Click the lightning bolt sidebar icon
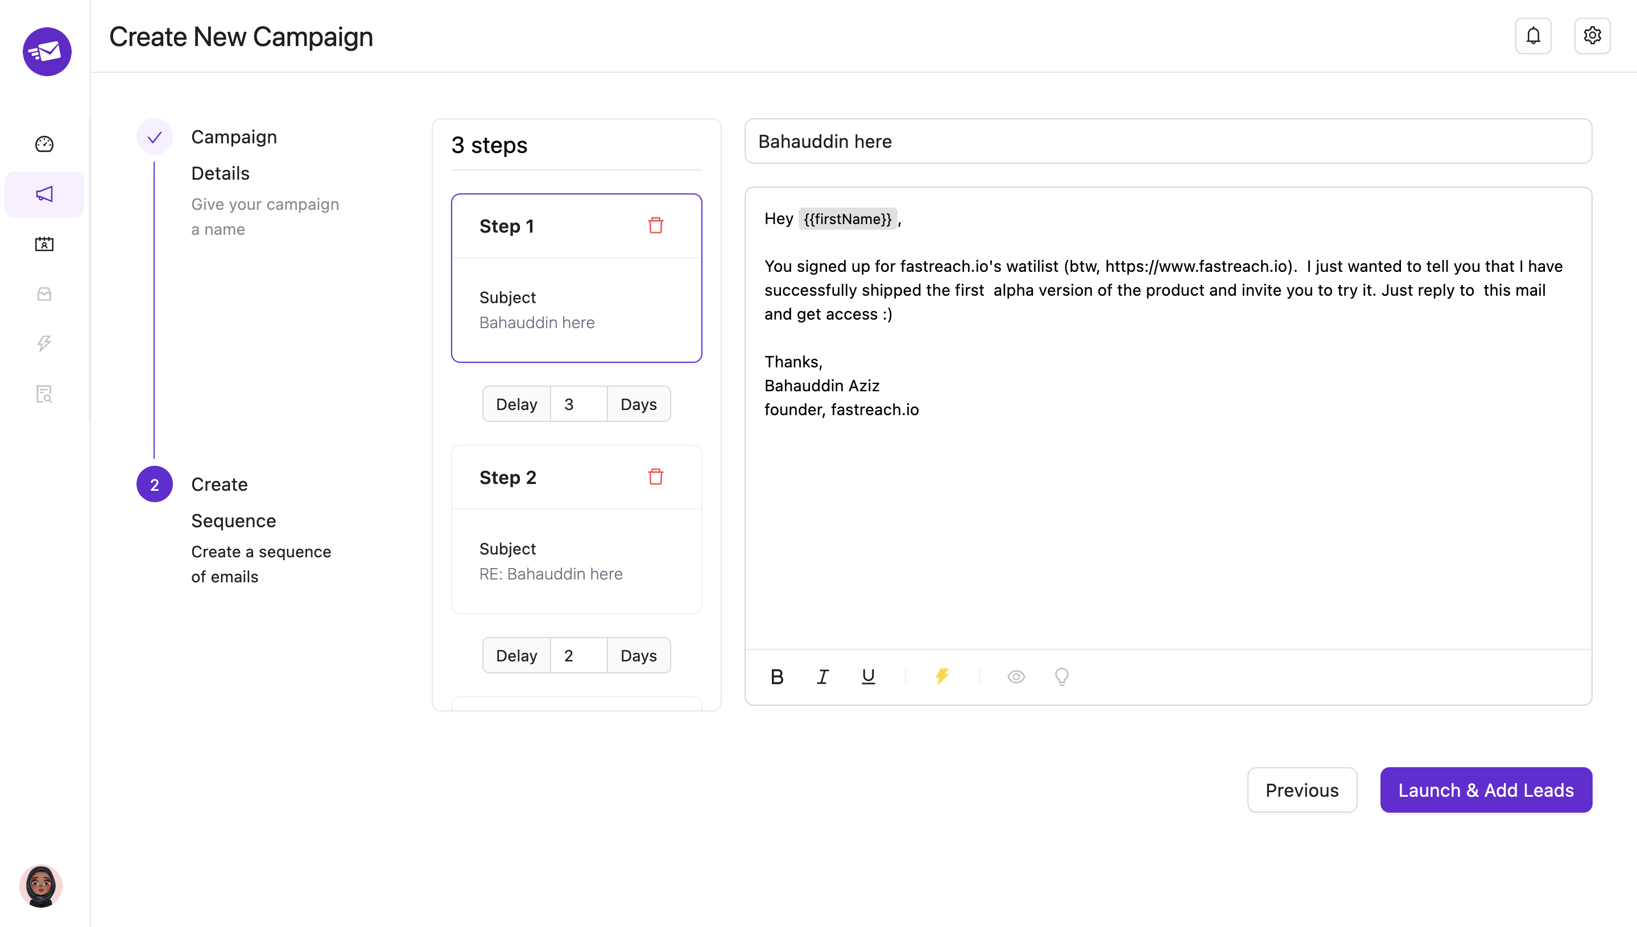This screenshot has height=927, width=1637. (x=44, y=344)
